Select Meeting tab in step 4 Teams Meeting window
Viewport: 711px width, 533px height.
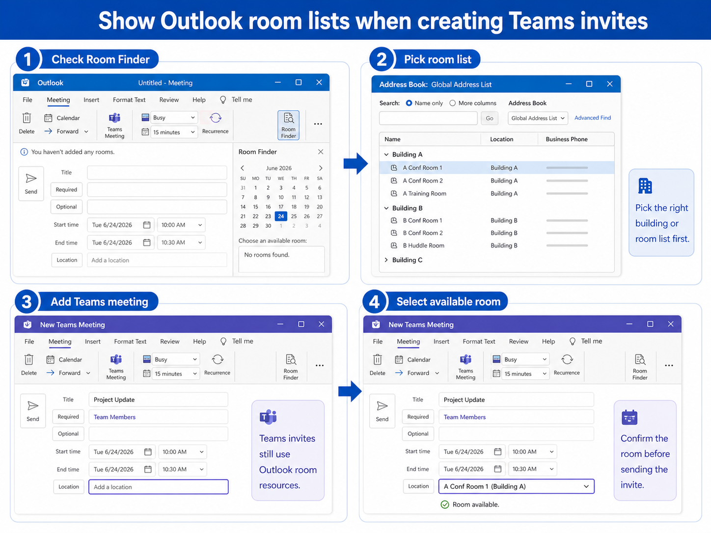point(409,342)
